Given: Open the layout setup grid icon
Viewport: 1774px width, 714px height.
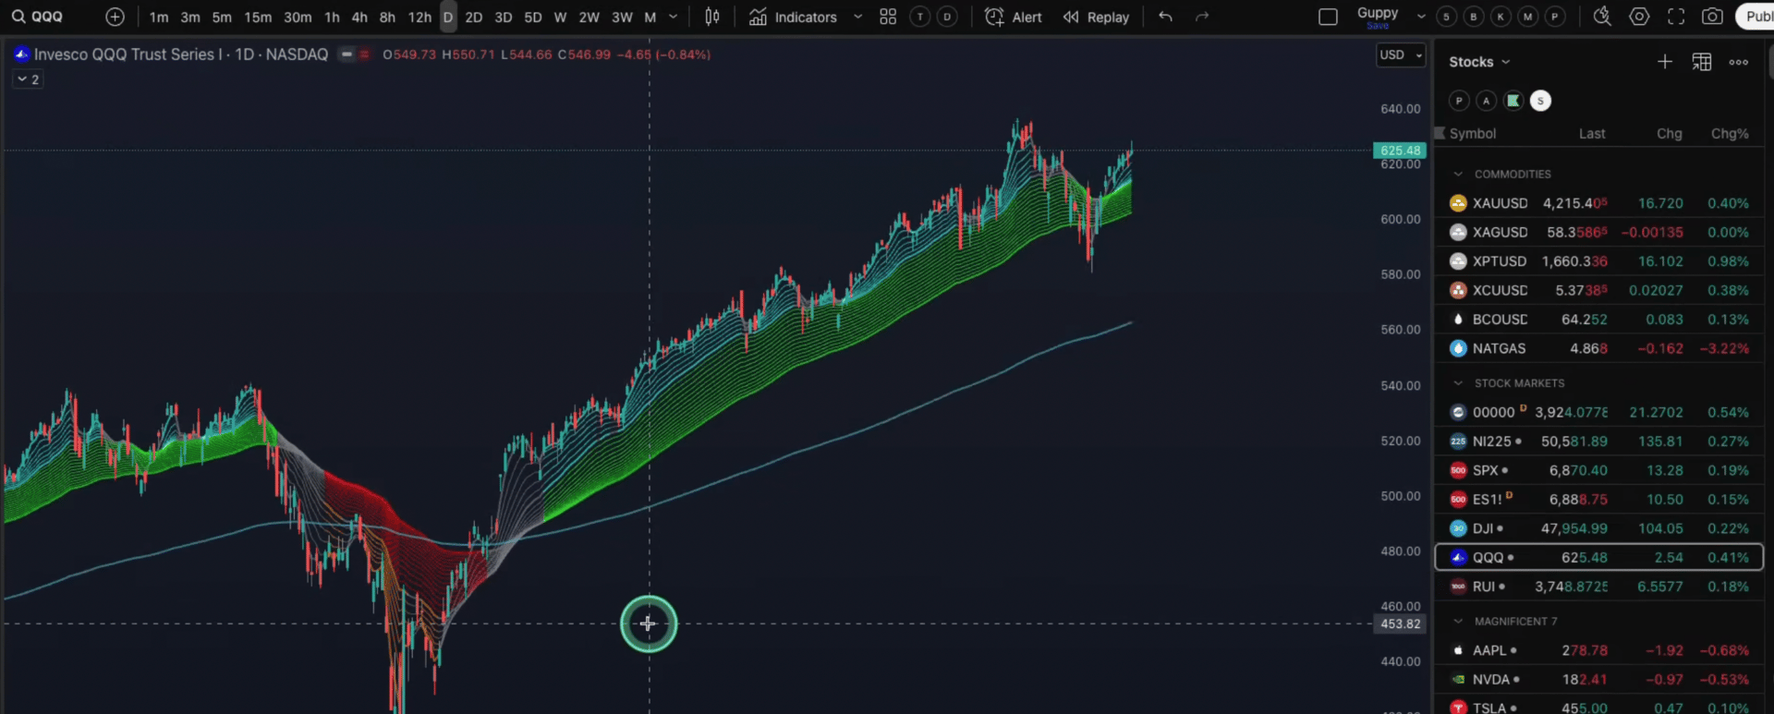Looking at the screenshot, I should (888, 17).
